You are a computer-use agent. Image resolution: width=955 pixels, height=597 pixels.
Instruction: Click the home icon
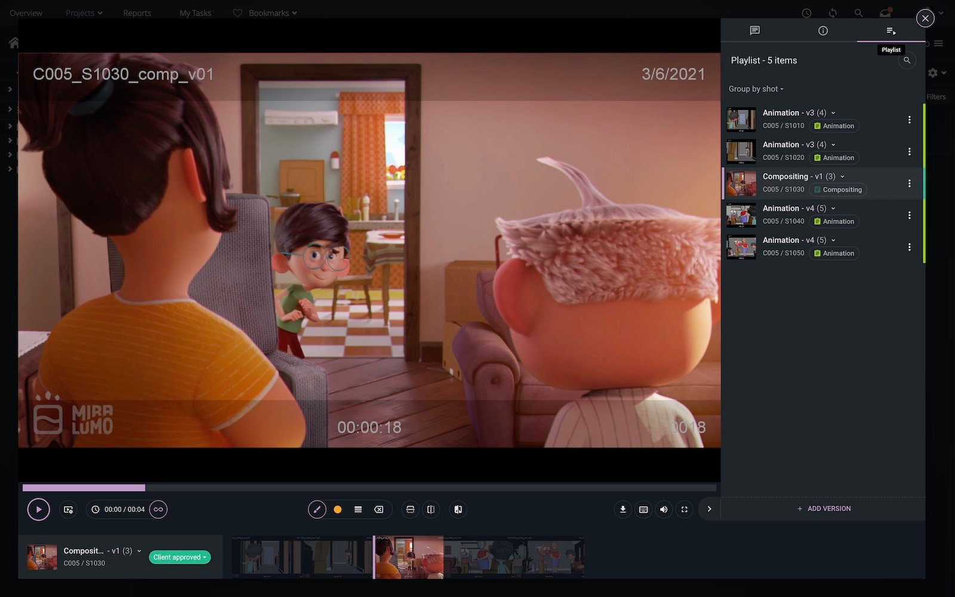pyautogui.click(x=14, y=42)
